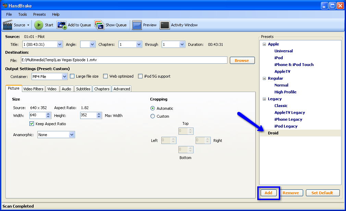Click the HandBrake title bar logo

click(5, 5)
